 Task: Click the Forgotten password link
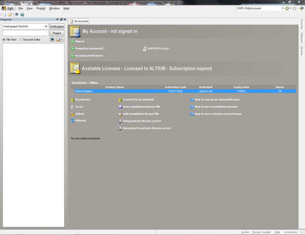pyautogui.click(x=90, y=48)
